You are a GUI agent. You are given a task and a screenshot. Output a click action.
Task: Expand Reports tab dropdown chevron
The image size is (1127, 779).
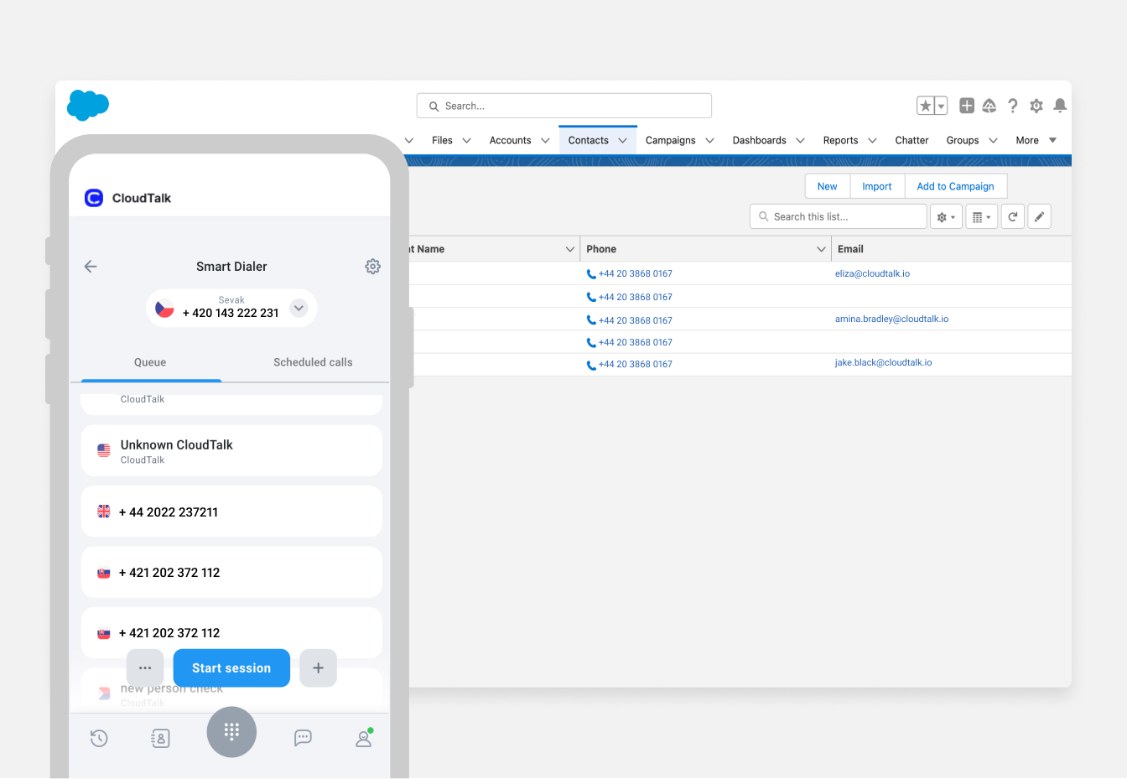(x=872, y=141)
